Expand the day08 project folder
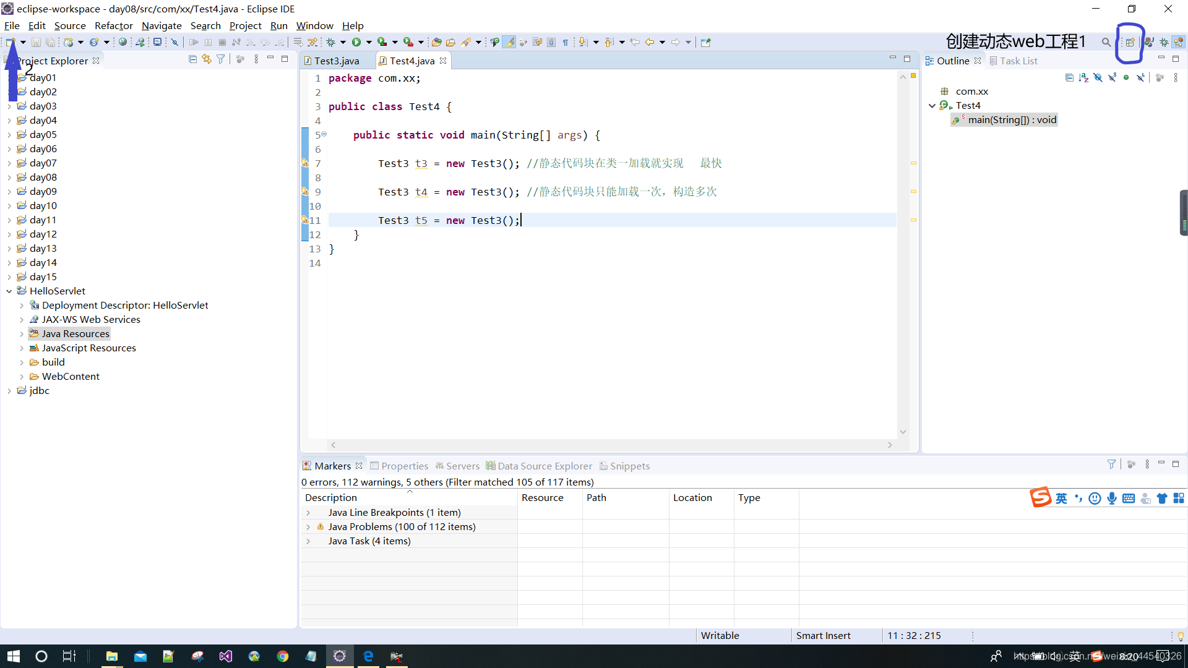 tap(11, 177)
